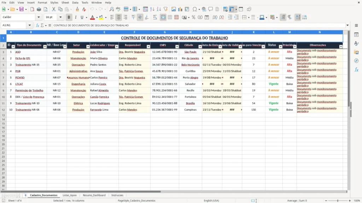The width and height of the screenshot is (362, 203).
Task: Open the Format menu
Action: pyautogui.click(x=42, y=2)
